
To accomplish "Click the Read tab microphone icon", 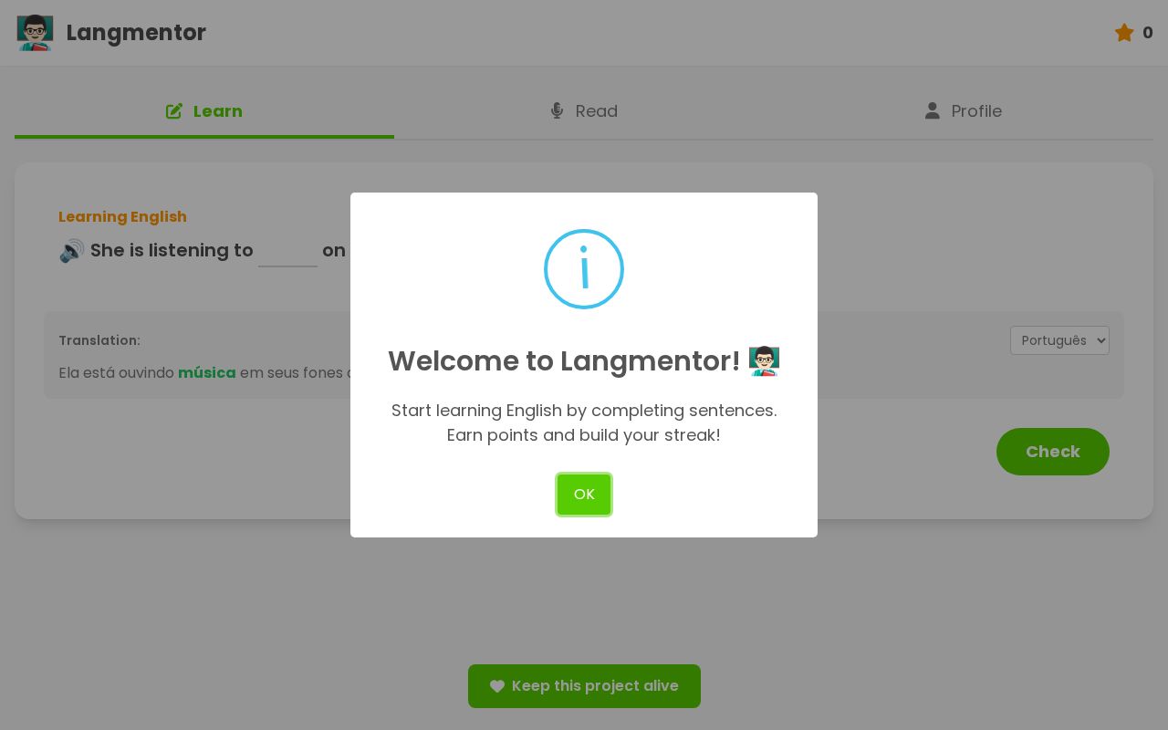I will [558, 110].
